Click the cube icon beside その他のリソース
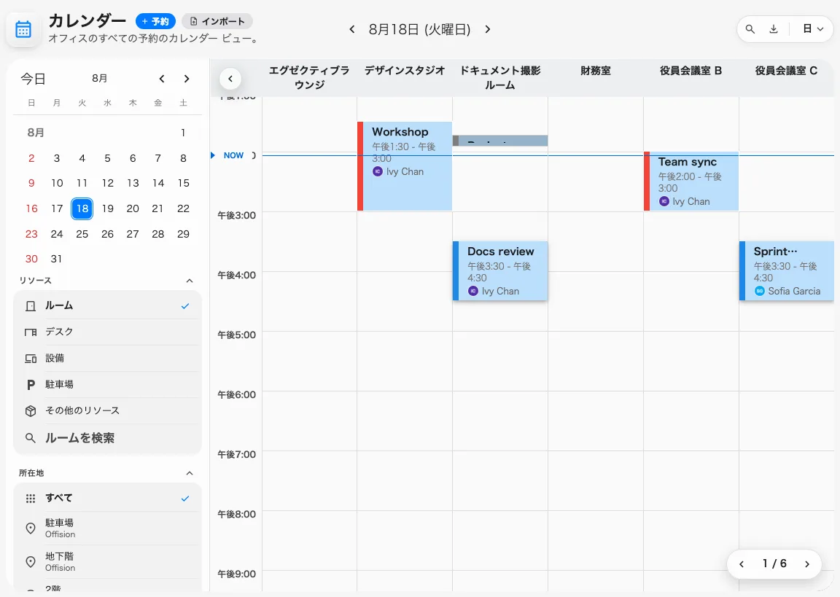Viewport: 840px width, 597px height. pos(31,411)
